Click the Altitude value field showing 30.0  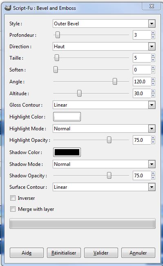(x=142, y=94)
